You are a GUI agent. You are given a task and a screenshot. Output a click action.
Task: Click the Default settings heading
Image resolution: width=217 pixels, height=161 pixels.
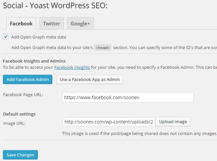pos(19,114)
